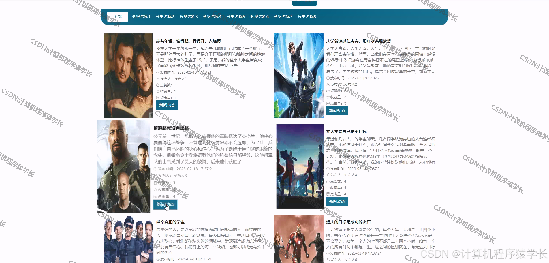Open the article title 做个真正的学生
The height and width of the screenshot is (263, 549).
[170, 222]
